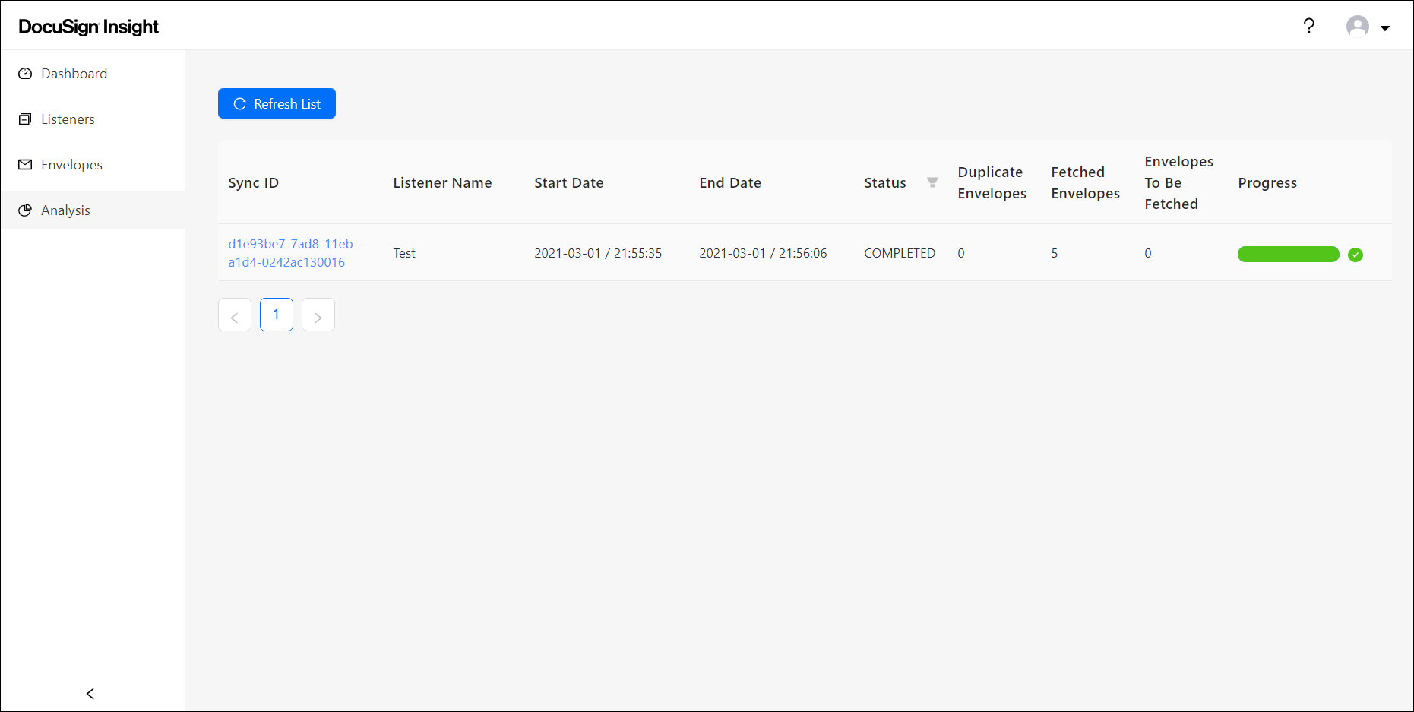Collapse the sidebar with the bottom chevron
Viewport: 1414px width, 712px height.
[90, 693]
